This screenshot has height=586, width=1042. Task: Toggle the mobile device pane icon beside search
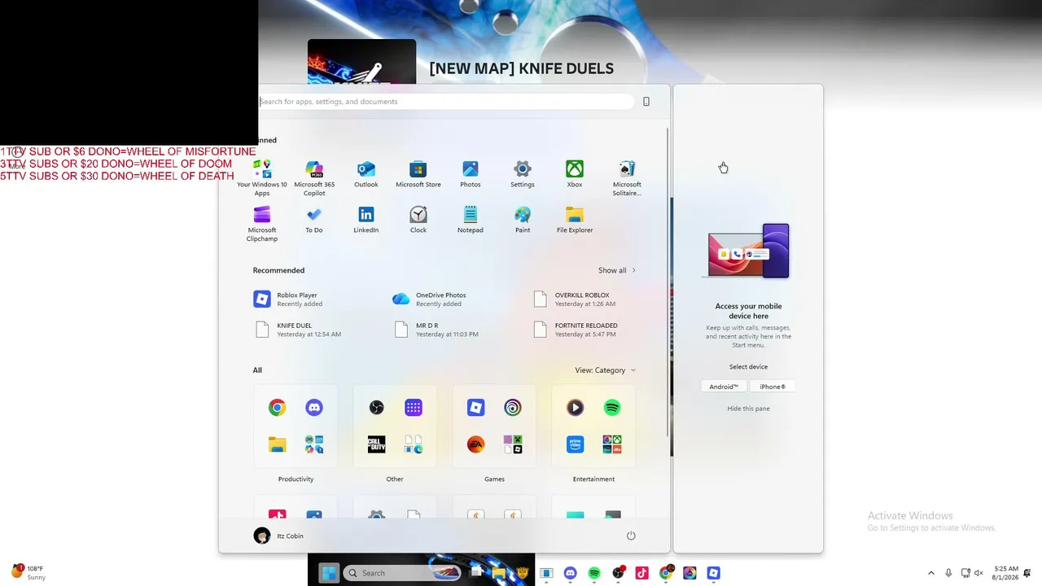tap(646, 102)
